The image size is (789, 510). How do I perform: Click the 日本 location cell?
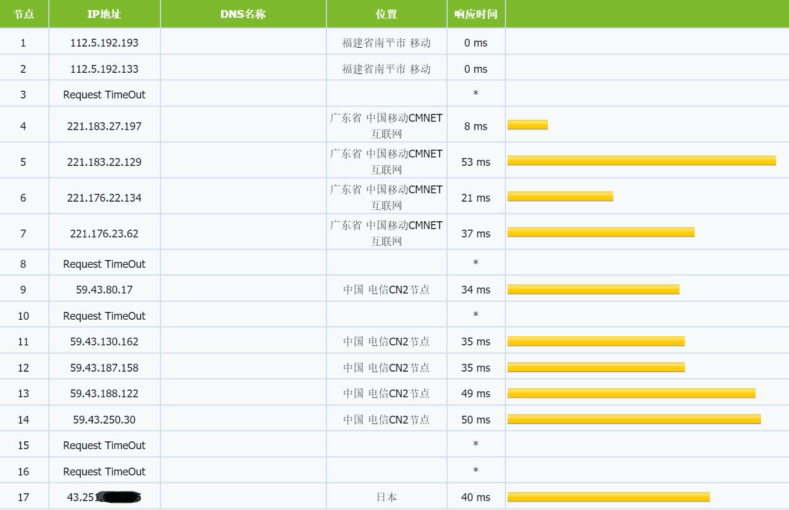387,497
